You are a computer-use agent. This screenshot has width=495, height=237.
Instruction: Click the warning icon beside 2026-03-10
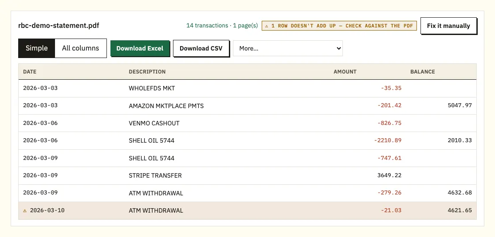[25, 210]
